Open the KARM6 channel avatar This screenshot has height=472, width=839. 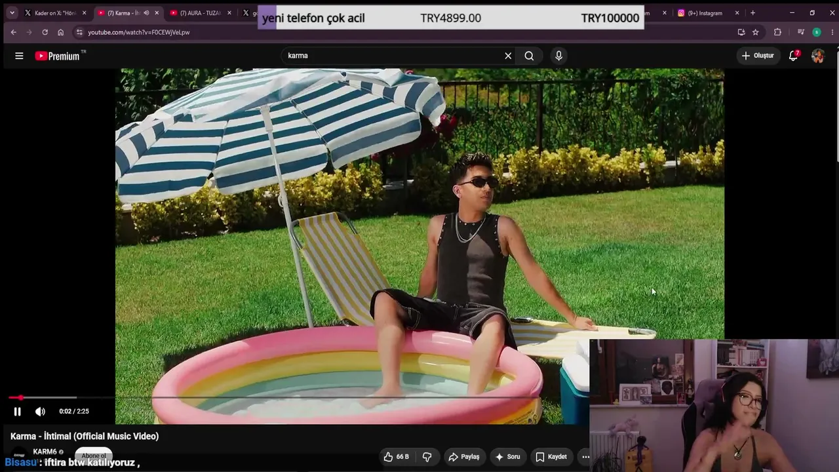click(x=20, y=454)
